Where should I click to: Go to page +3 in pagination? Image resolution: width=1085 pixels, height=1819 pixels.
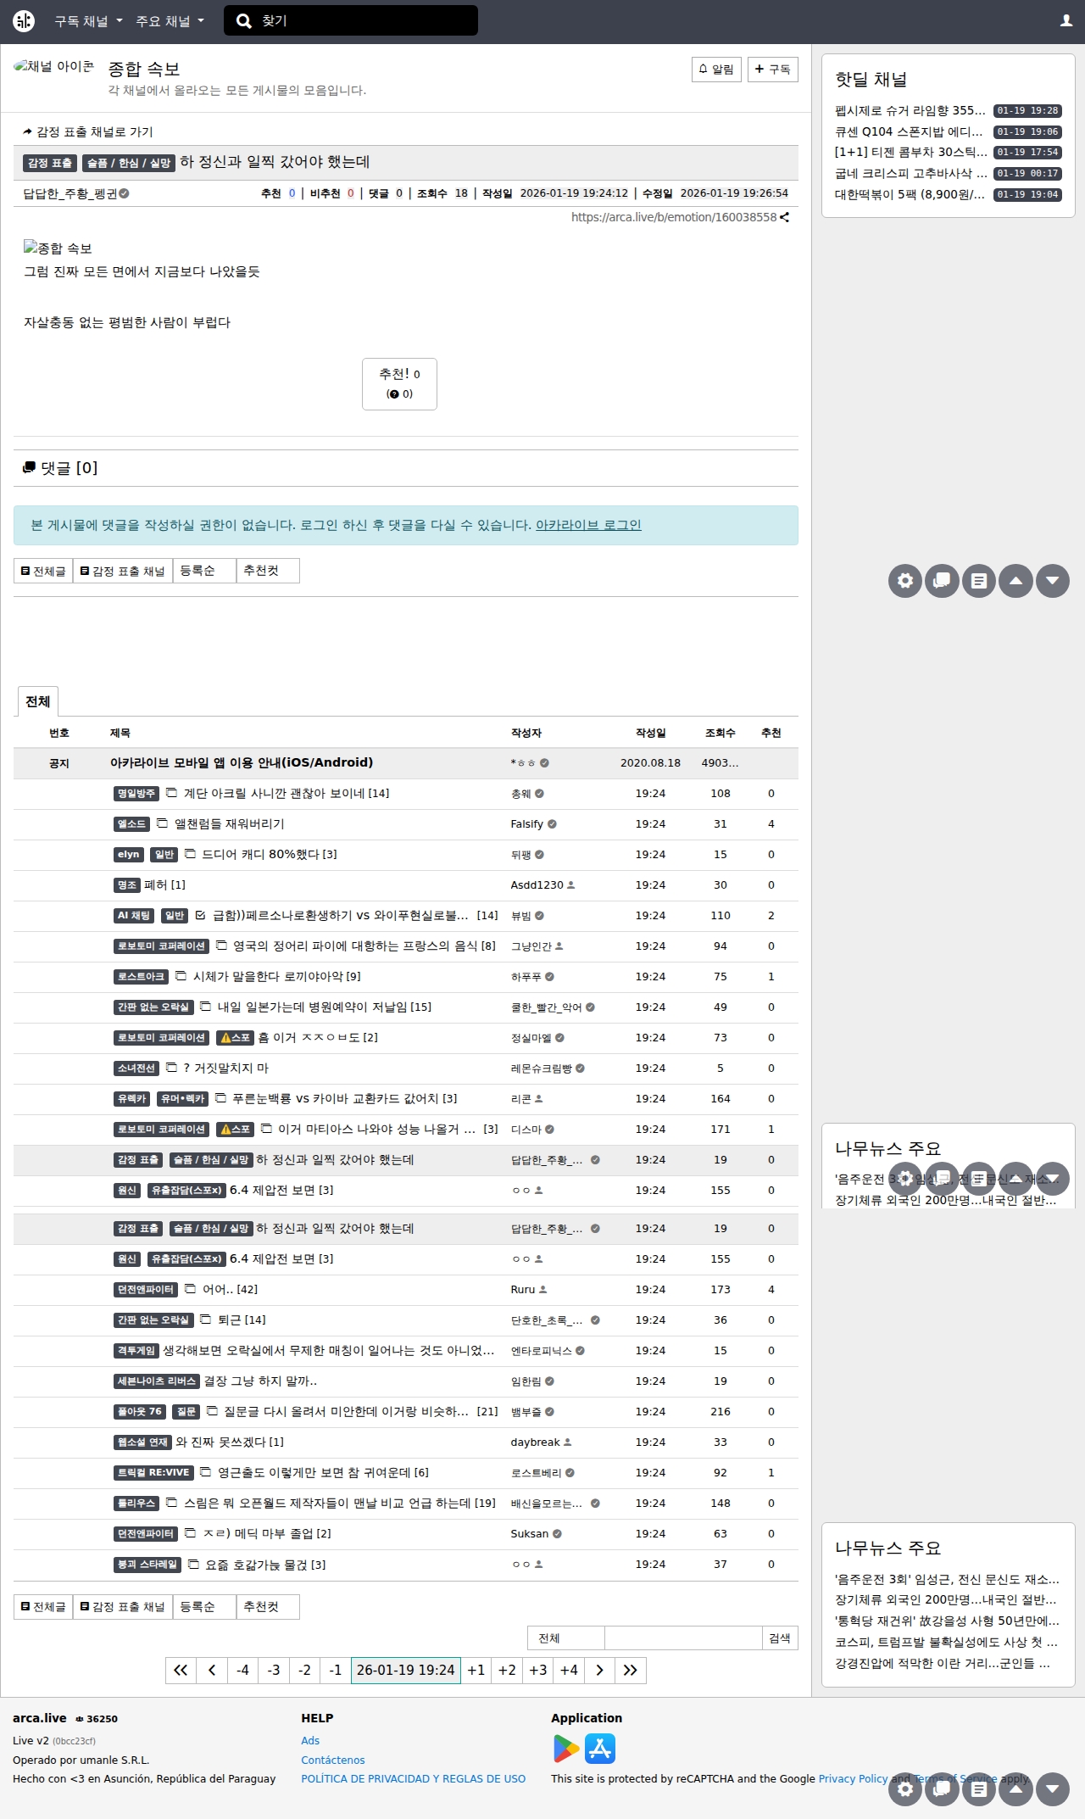coord(538,1670)
